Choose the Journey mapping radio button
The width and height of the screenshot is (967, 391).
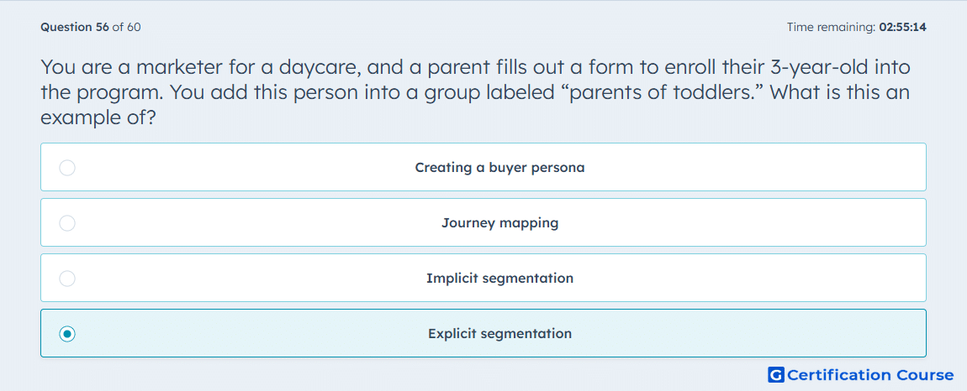[67, 223]
